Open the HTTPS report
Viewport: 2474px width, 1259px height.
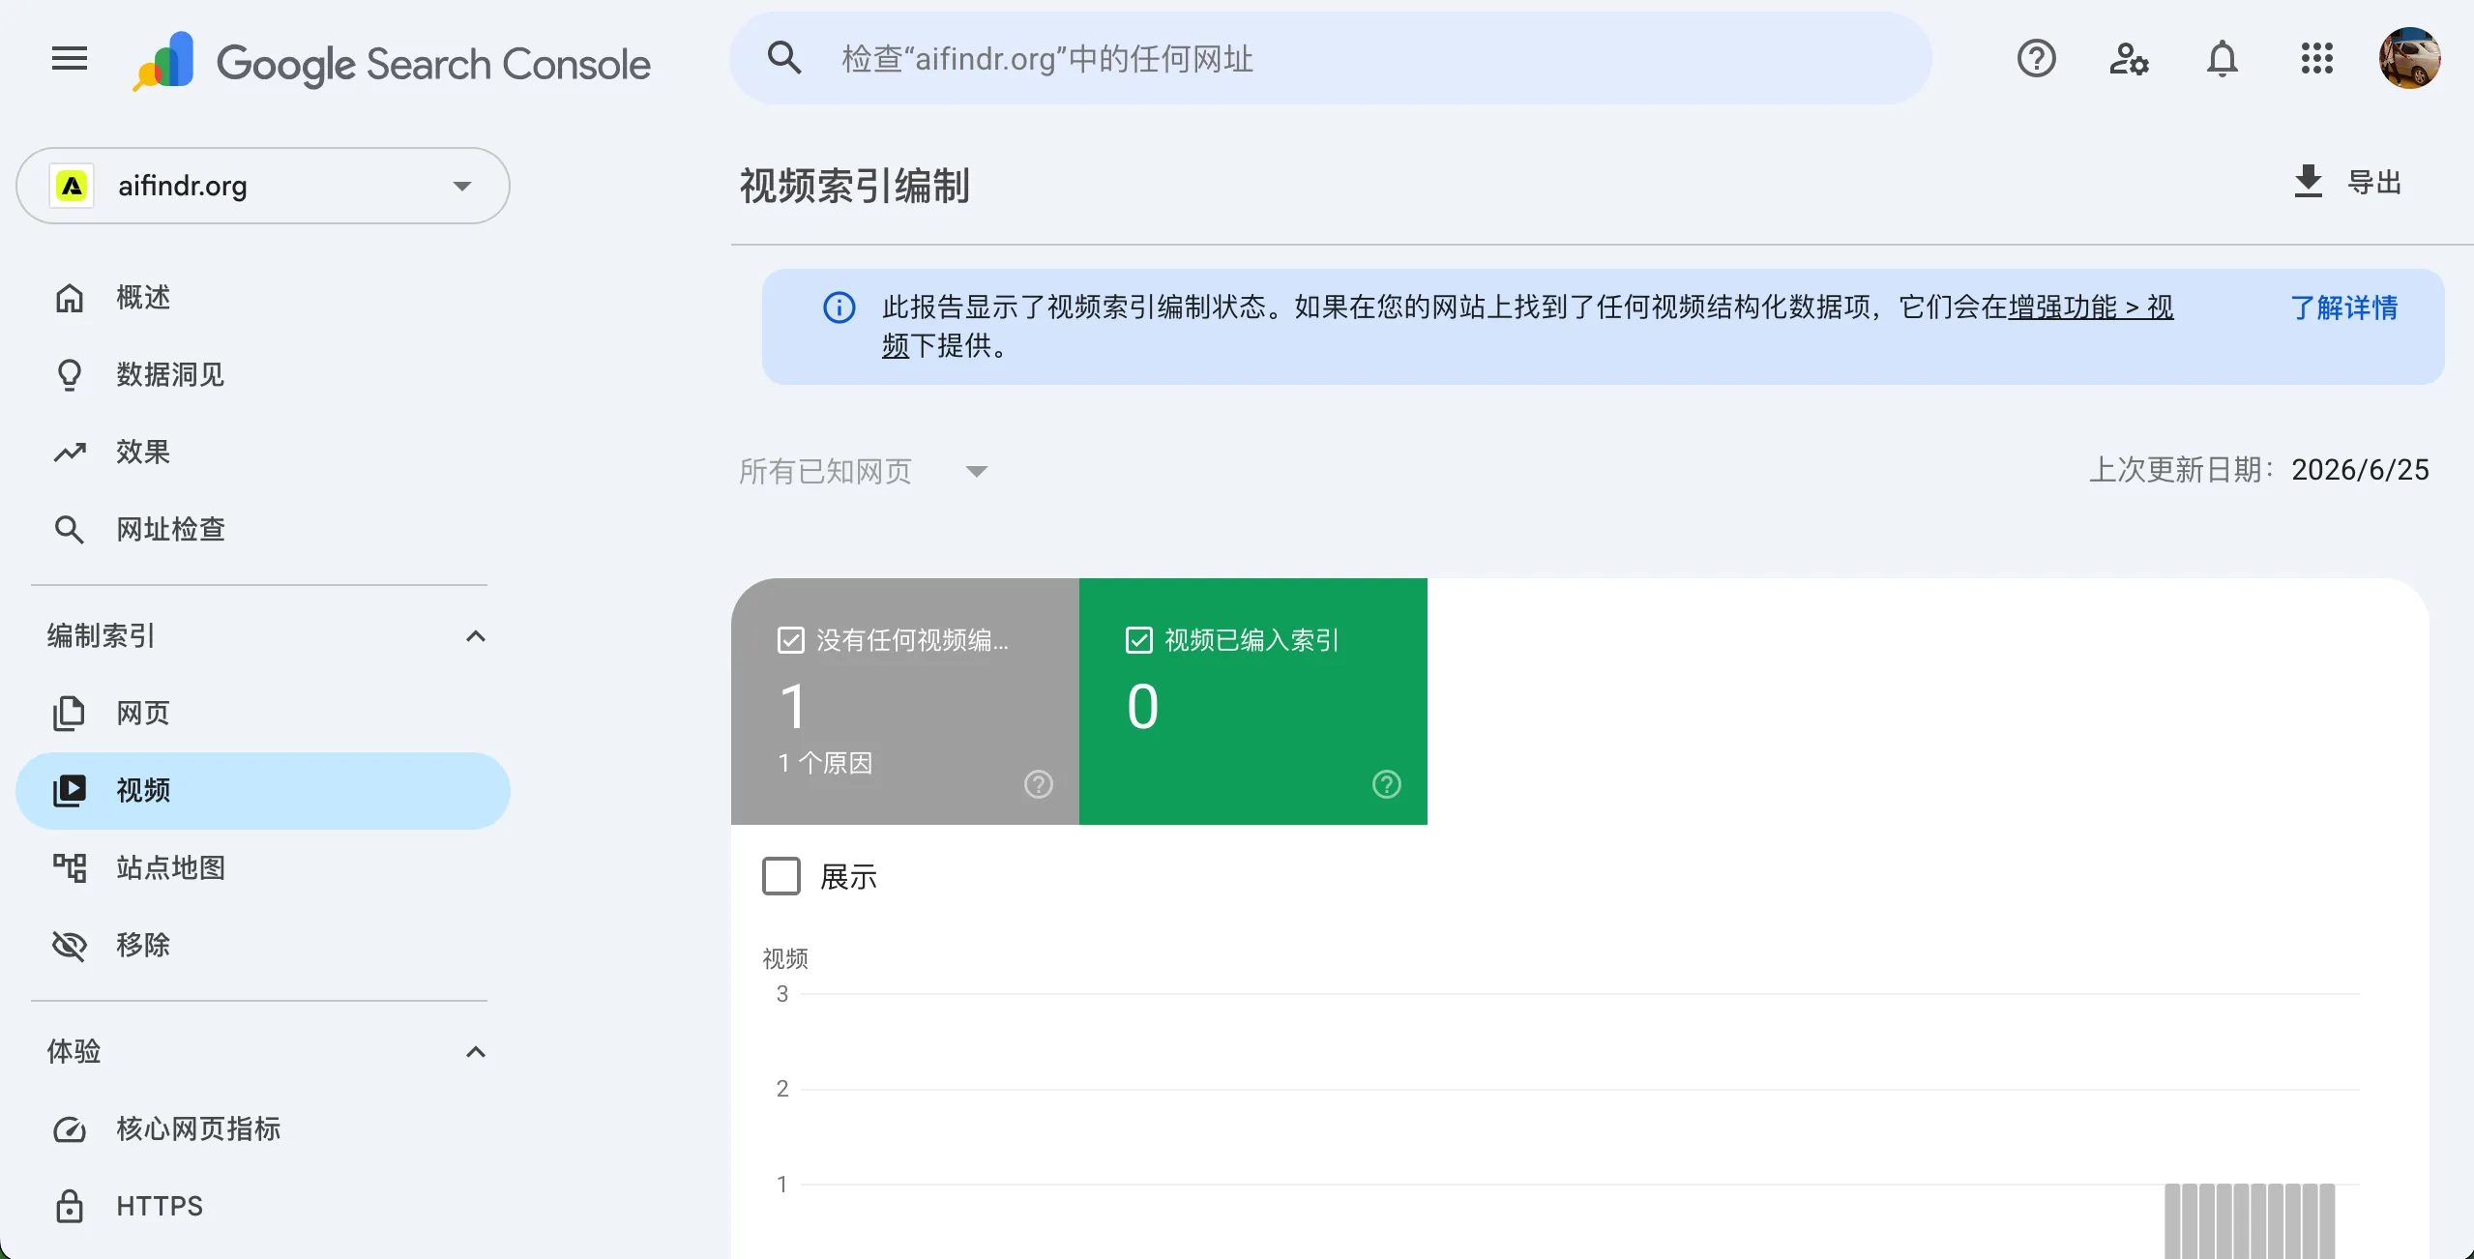[x=263, y=1207]
